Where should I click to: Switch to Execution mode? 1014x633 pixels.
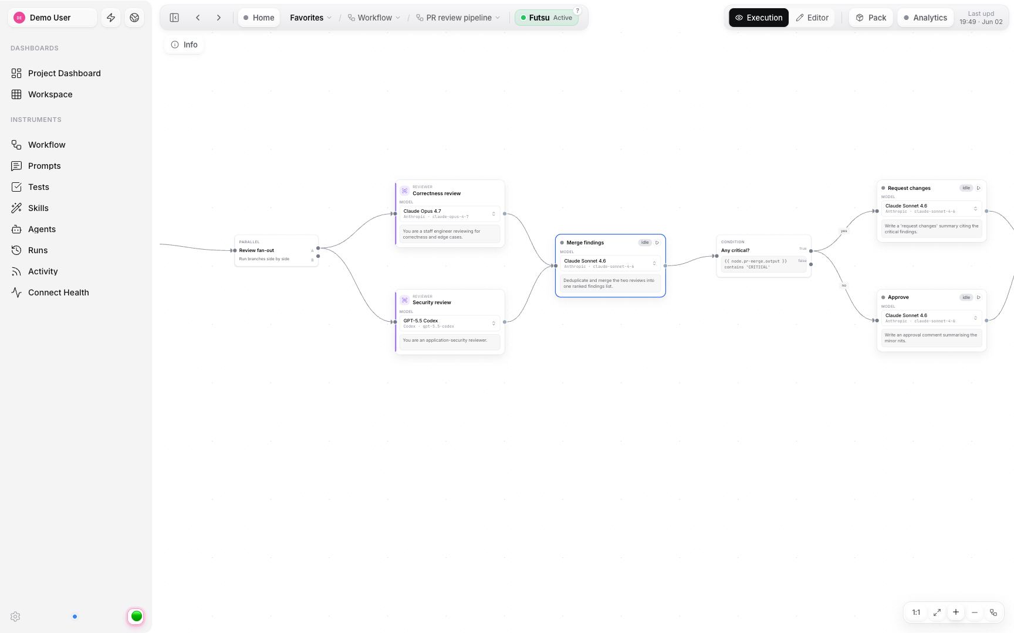pyautogui.click(x=759, y=18)
